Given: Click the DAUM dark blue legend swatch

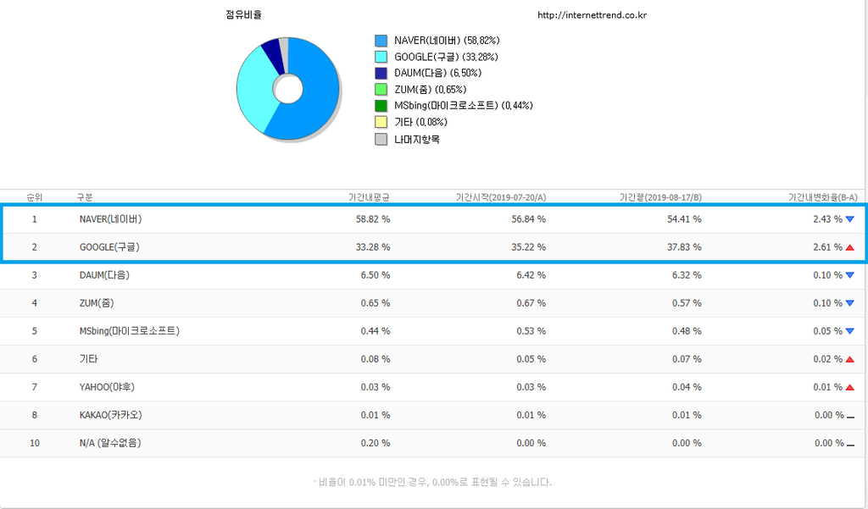Looking at the screenshot, I should (381, 73).
